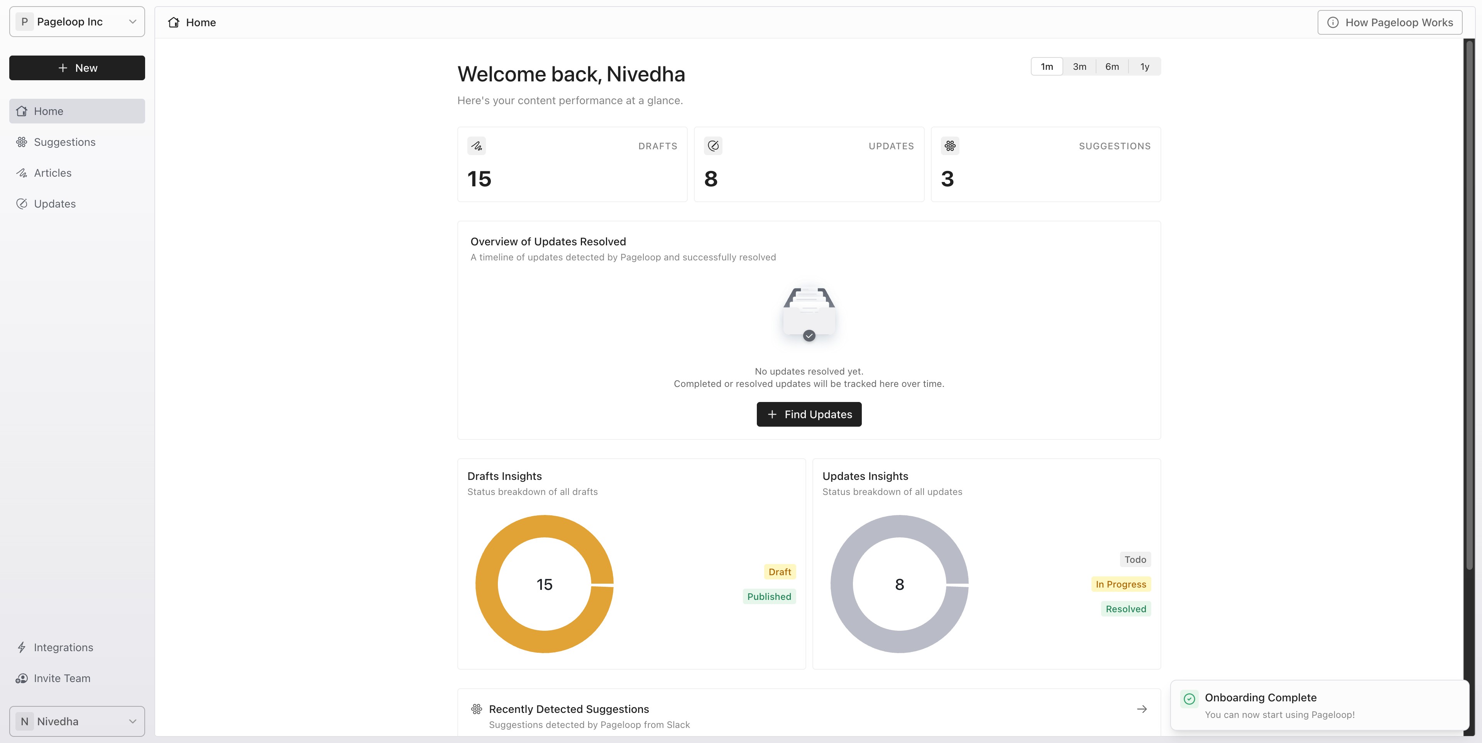Click the chevron on Pageloop Inc selector
1482x743 pixels.
(132, 22)
